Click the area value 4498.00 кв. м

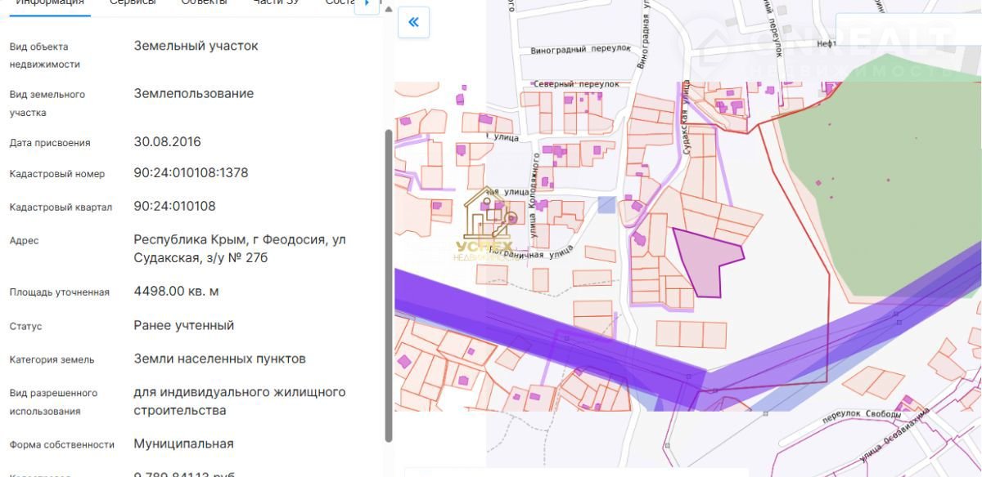(176, 292)
